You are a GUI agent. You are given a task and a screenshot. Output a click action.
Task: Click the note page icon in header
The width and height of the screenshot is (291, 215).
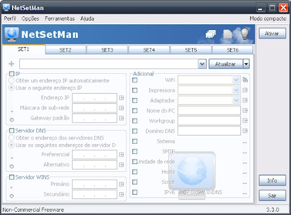[227, 34]
